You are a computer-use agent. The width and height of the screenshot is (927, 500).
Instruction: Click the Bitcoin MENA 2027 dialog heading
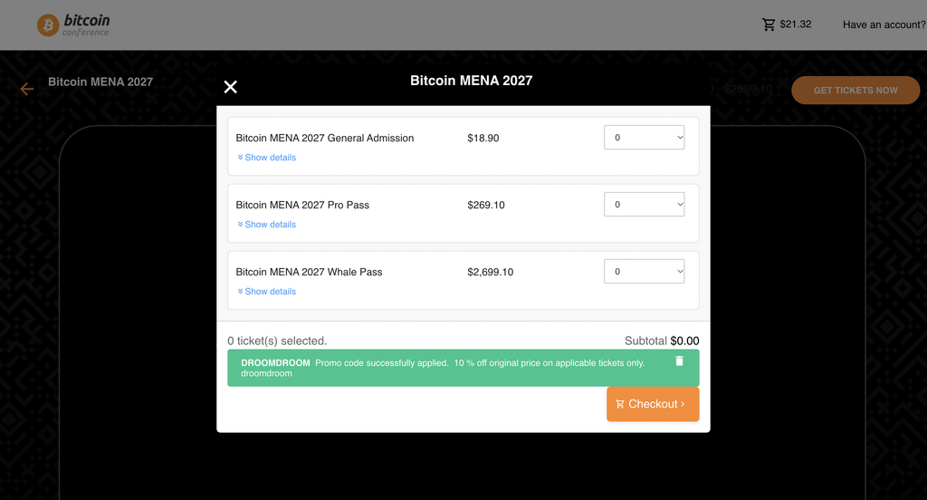471,81
